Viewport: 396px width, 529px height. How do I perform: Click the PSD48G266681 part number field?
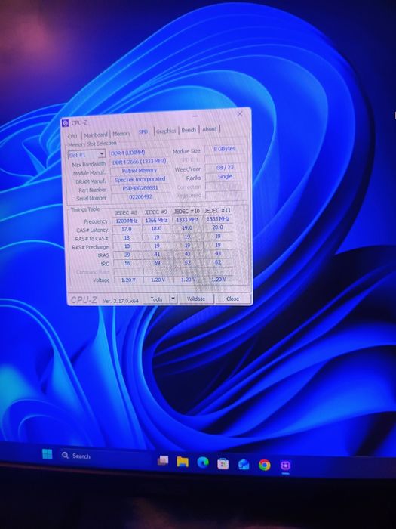pos(140,188)
